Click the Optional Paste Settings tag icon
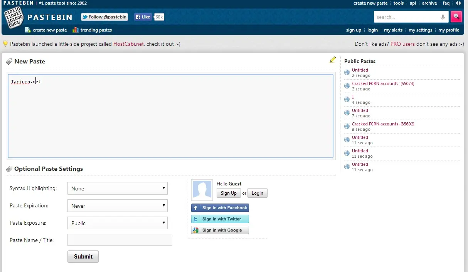This screenshot has height=272, width=468. coord(9,169)
